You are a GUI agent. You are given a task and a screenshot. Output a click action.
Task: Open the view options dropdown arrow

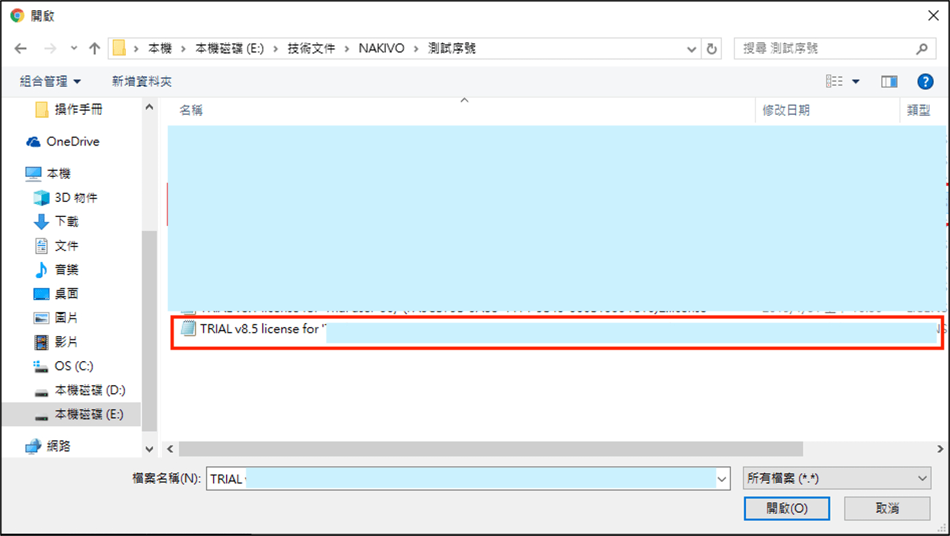(x=855, y=82)
